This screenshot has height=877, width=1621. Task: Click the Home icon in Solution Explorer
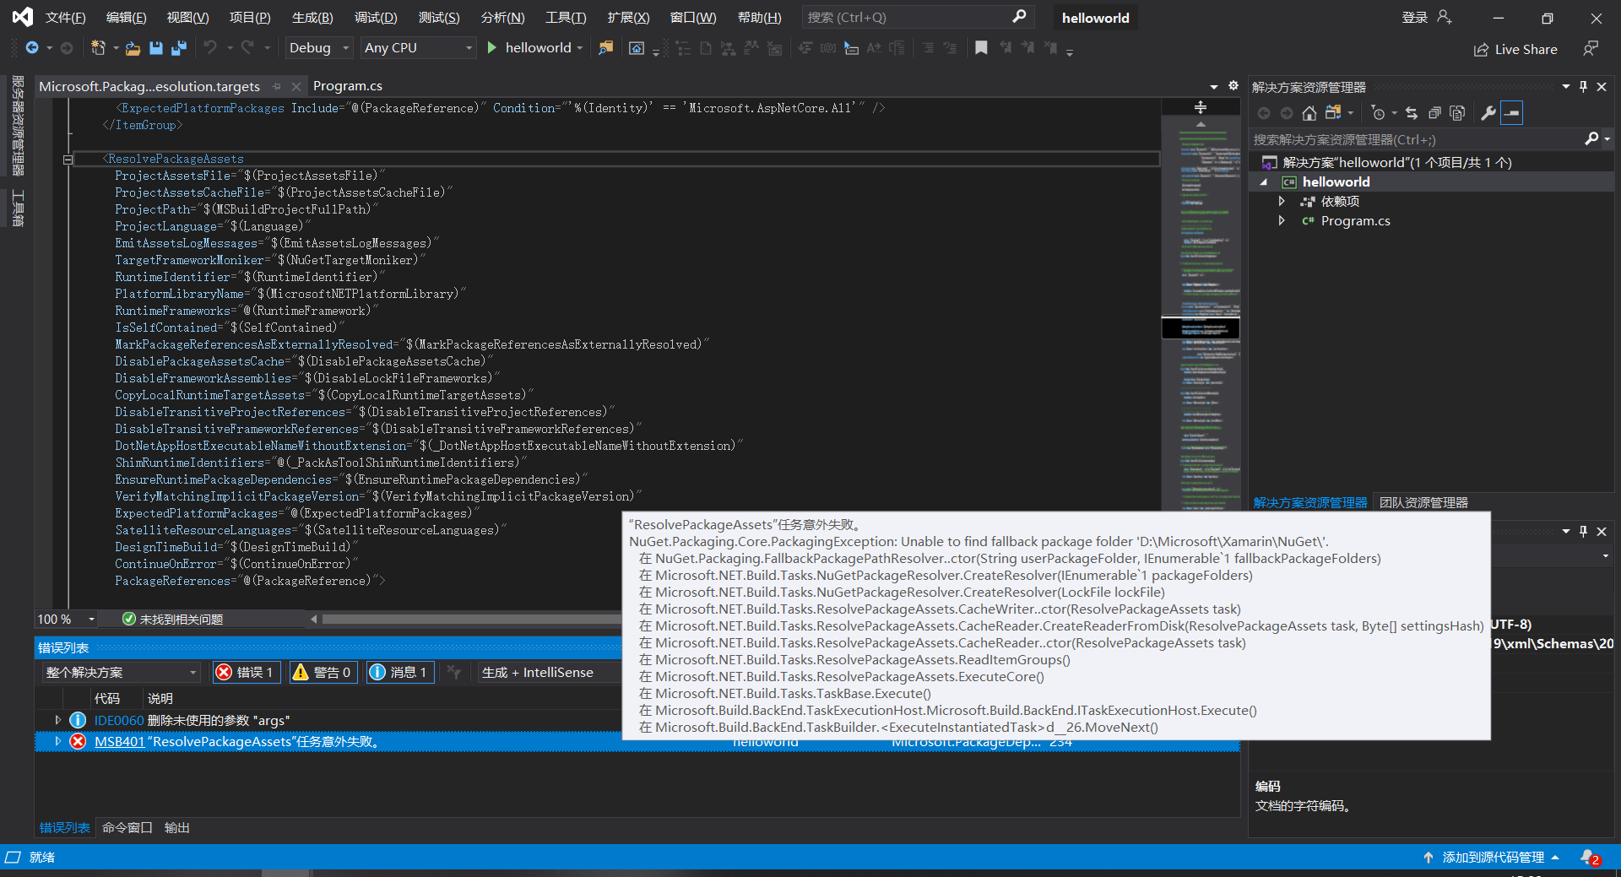[1309, 113]
